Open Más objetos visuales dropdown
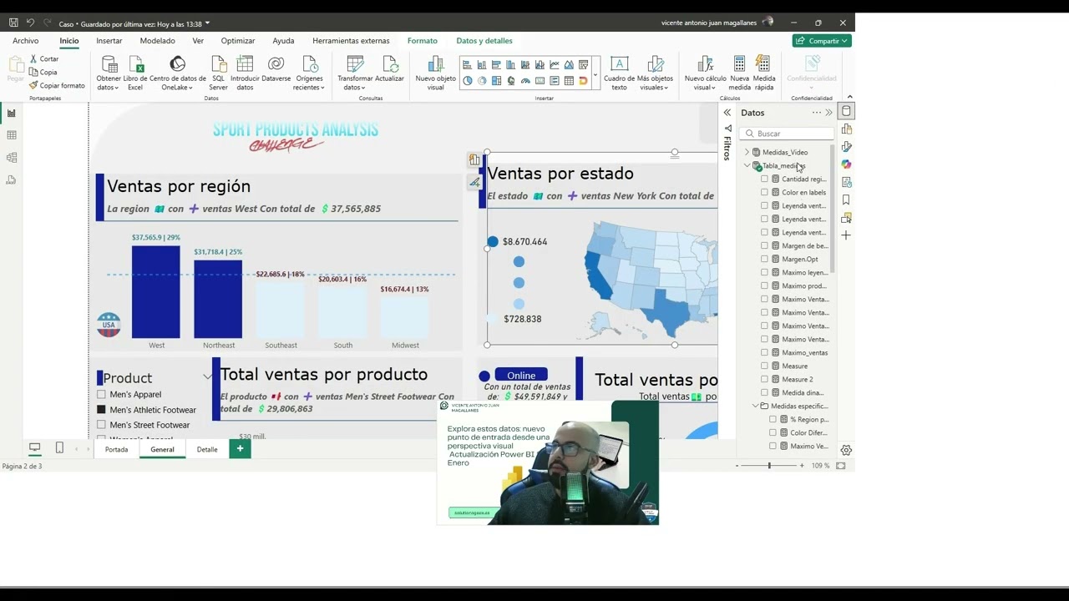Viewport: 1069px width, 601px height. tap(655, 73)
